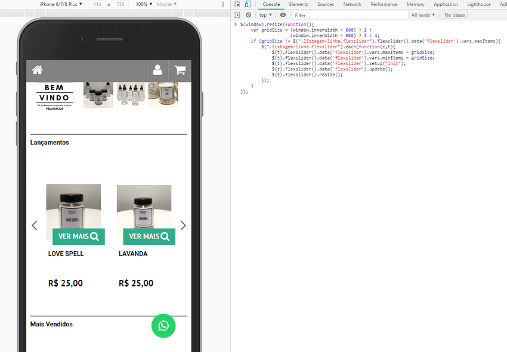The image size is (507, 352).
Task: Open the 100% zoom dropdown
Action: click(x=144, y=4)
